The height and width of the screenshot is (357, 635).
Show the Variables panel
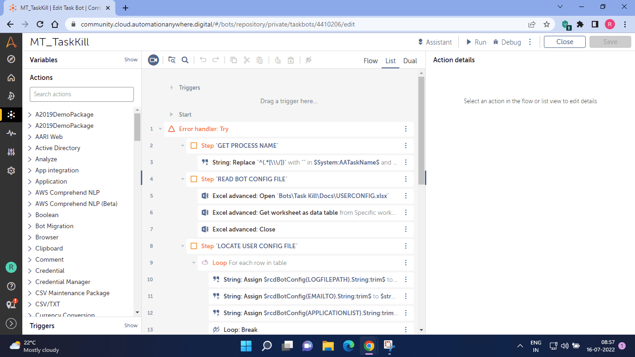coord(131,59)
